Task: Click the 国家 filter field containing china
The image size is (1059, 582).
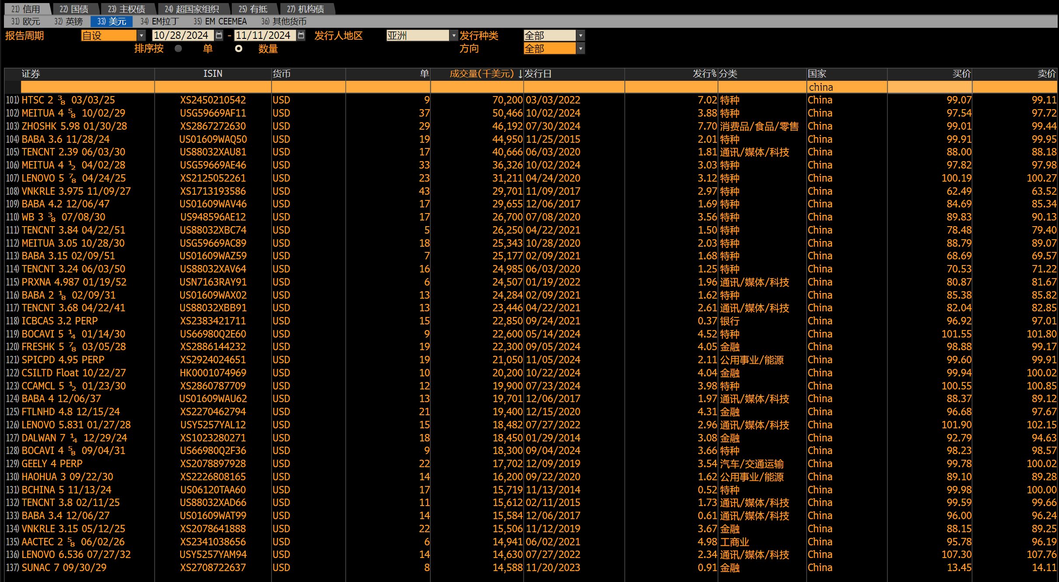Action: point(847,87)
